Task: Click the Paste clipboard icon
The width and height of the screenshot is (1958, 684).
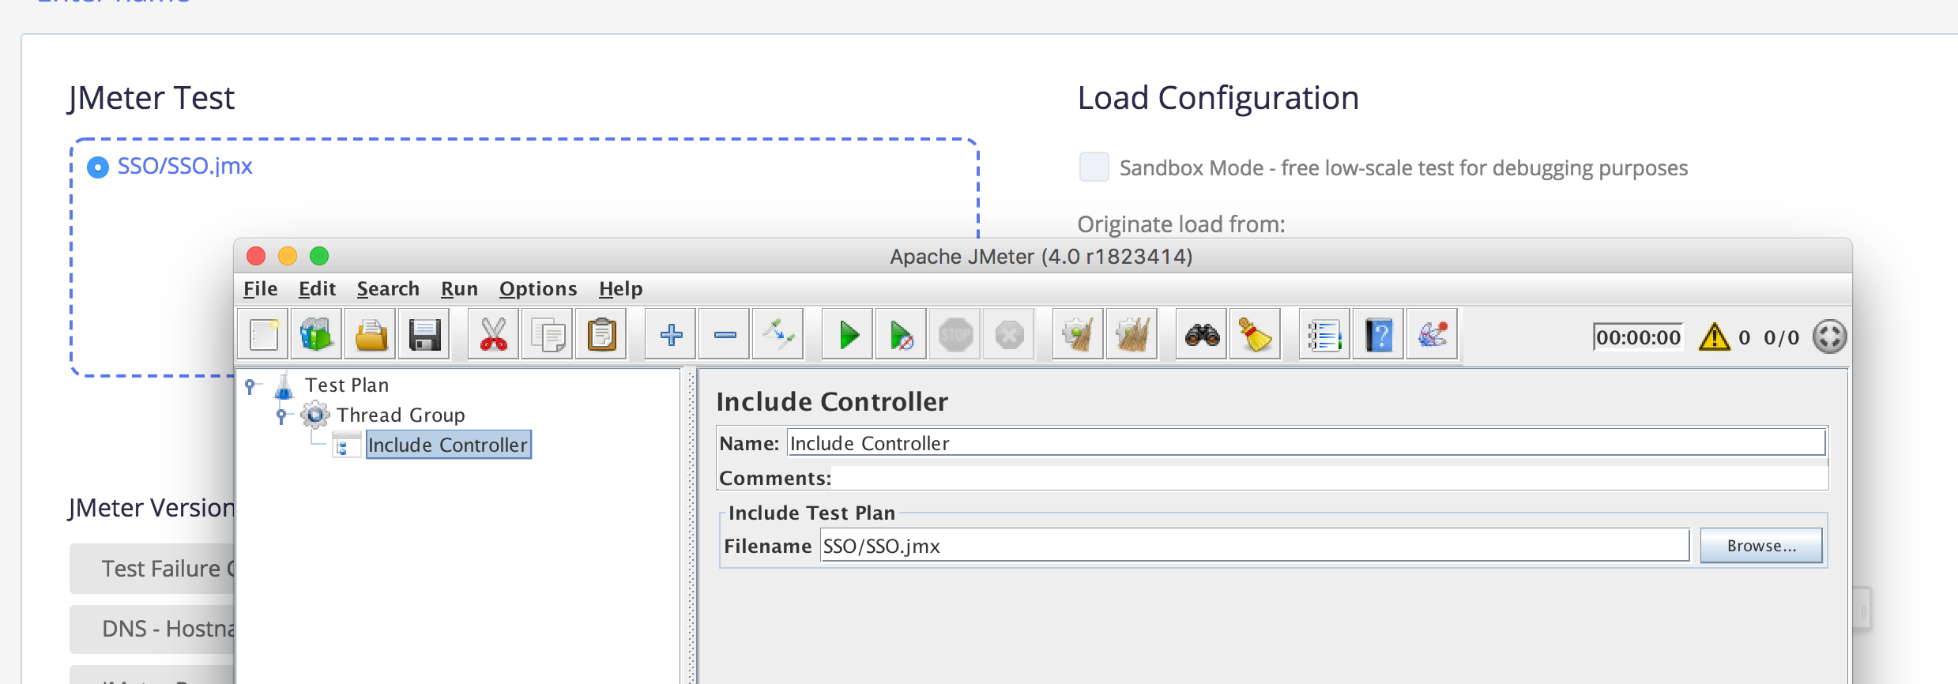Action: 601,335
